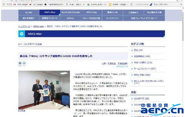The image size is (185, 117).
Task: Click the second round icon under article title
Action: point(24,63)
